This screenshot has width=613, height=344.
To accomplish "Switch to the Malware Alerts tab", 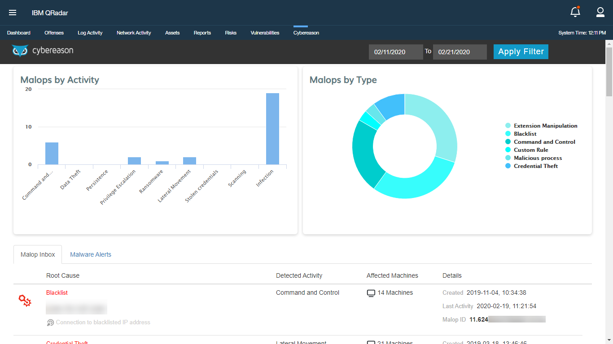I will pos(90,254).
